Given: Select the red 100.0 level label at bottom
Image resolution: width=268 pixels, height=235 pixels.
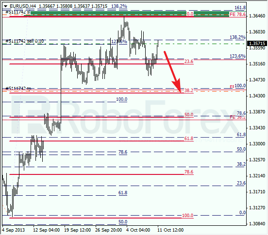Looking at the screenshot, I should [187, 216].
